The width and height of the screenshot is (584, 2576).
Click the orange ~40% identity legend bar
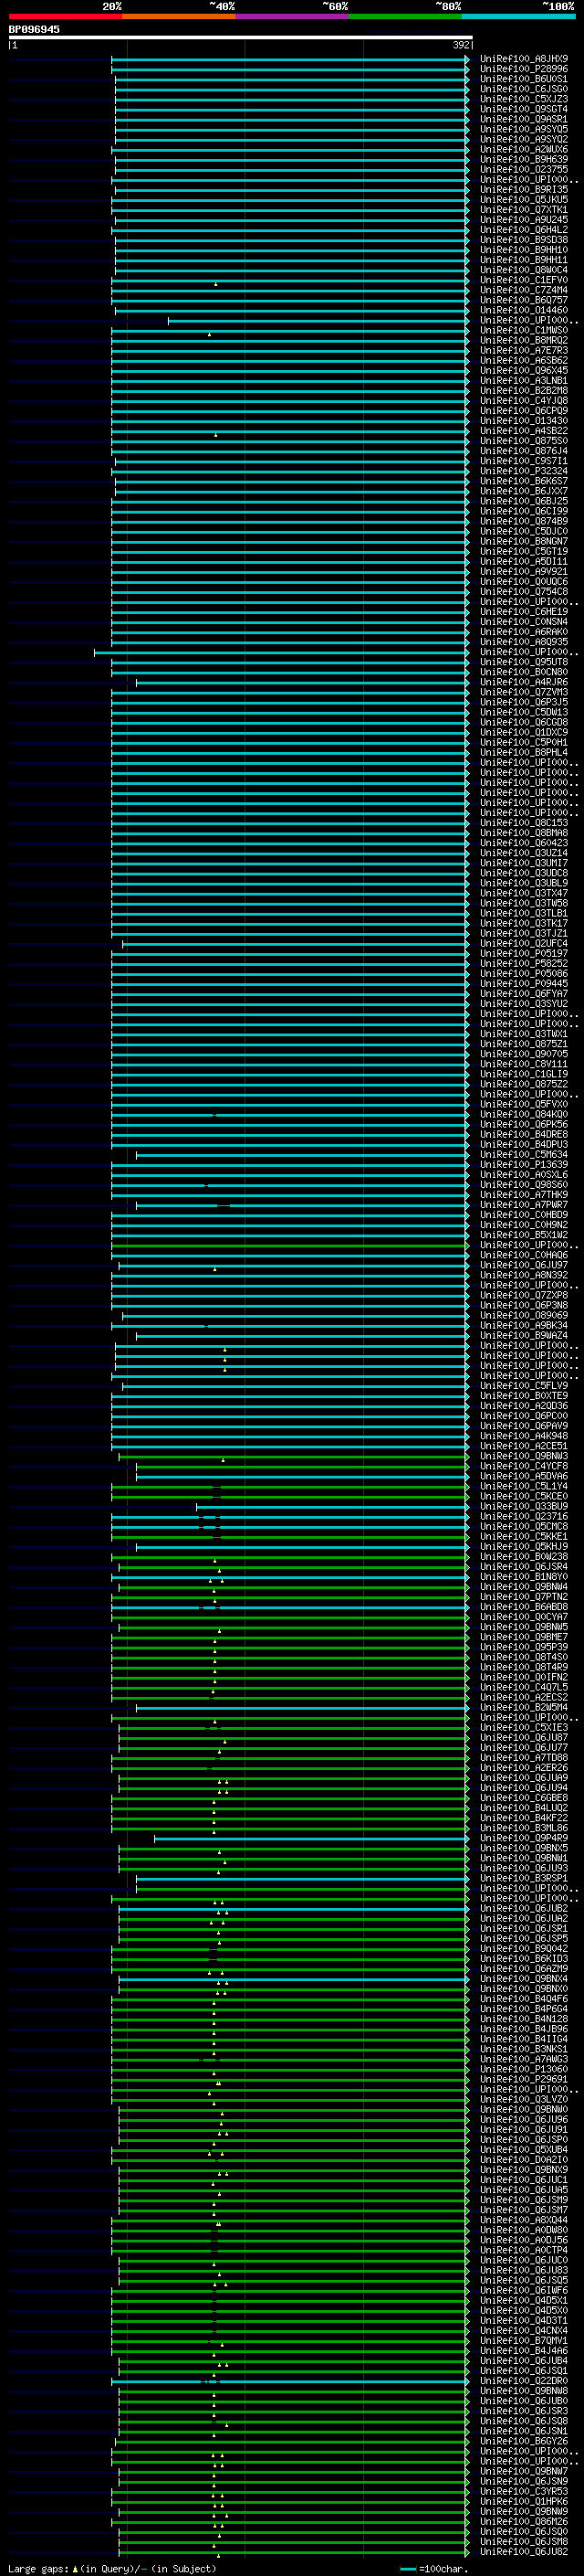179,16
